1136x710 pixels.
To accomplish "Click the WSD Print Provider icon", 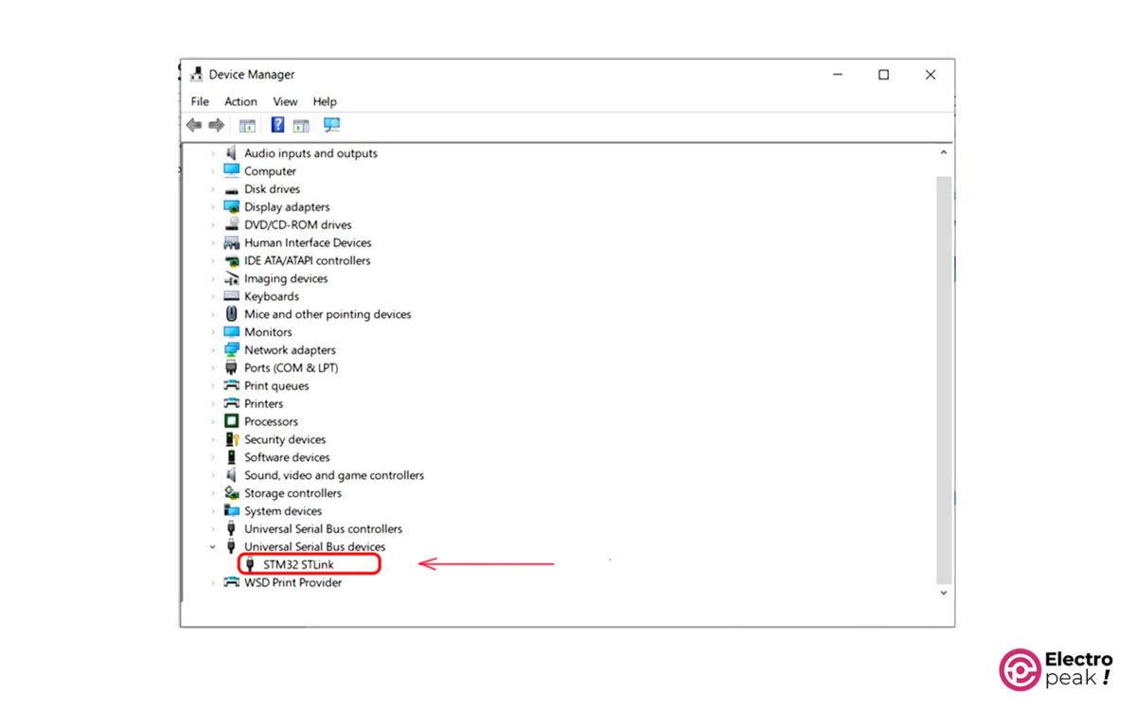I will pos(231,583).
